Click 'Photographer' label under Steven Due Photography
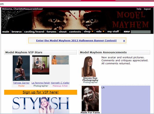This screenshot has height=114, width=154. point(90,82)
